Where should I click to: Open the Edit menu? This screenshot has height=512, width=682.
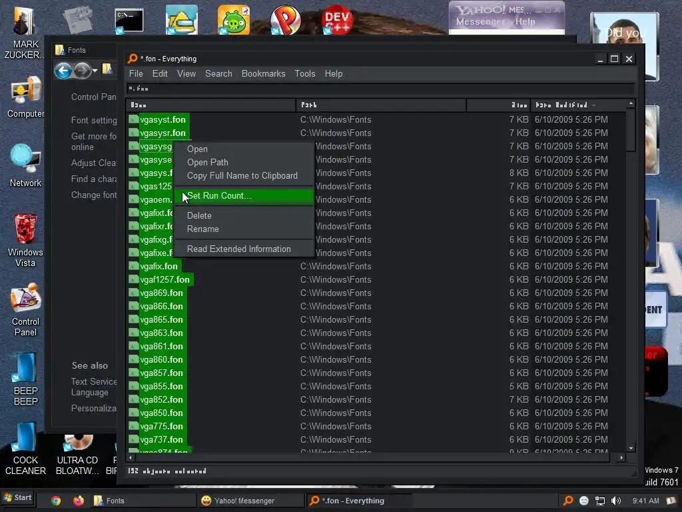click(x=160, y=73)
